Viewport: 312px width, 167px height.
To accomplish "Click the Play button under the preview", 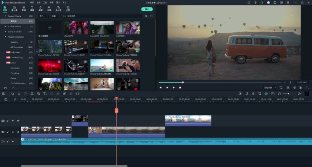I will (x=174, y=87).
